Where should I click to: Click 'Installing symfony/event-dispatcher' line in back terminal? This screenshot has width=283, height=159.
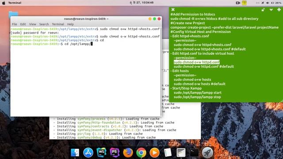coord(115,130)
